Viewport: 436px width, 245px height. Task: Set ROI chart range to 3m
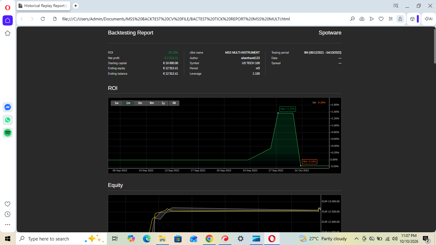140,103
